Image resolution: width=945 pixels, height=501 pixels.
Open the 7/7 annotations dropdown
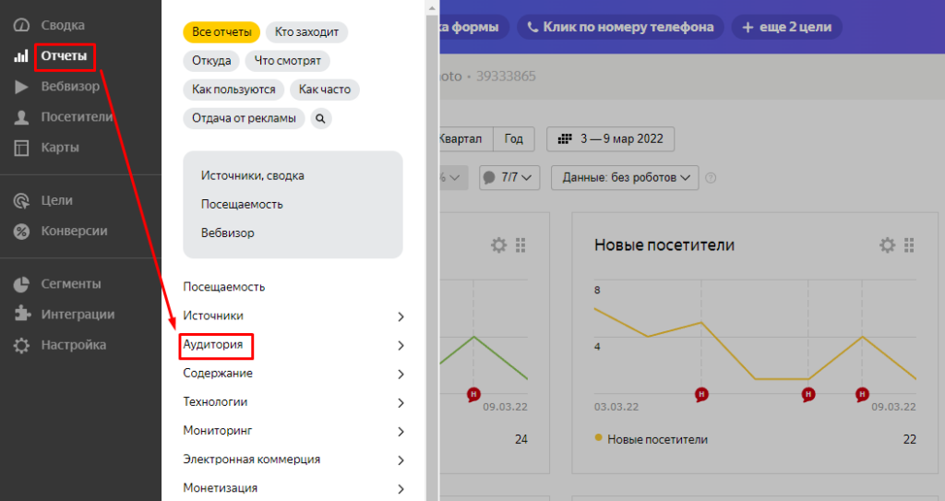[x=509, y=177]
